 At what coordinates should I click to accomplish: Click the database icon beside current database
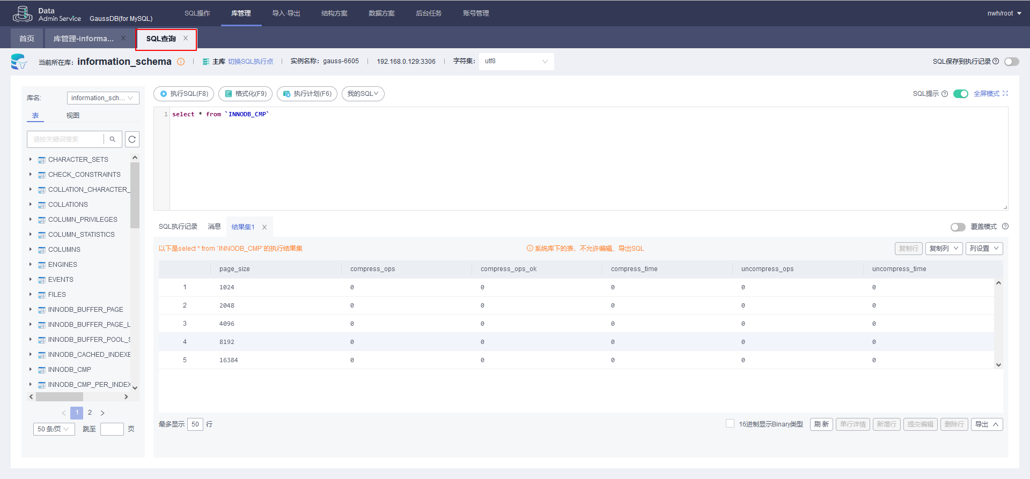(x=19, y=62)
